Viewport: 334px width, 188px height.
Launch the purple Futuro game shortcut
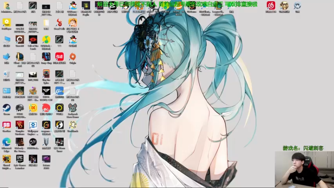click(x=46, y=159)
